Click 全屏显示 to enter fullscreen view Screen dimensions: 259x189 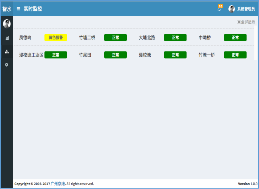246,22
